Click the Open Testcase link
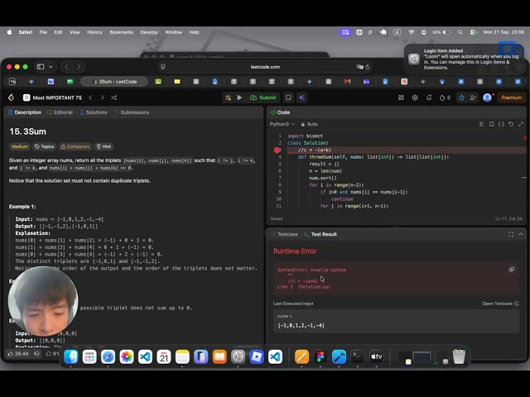 pos(500,304)
